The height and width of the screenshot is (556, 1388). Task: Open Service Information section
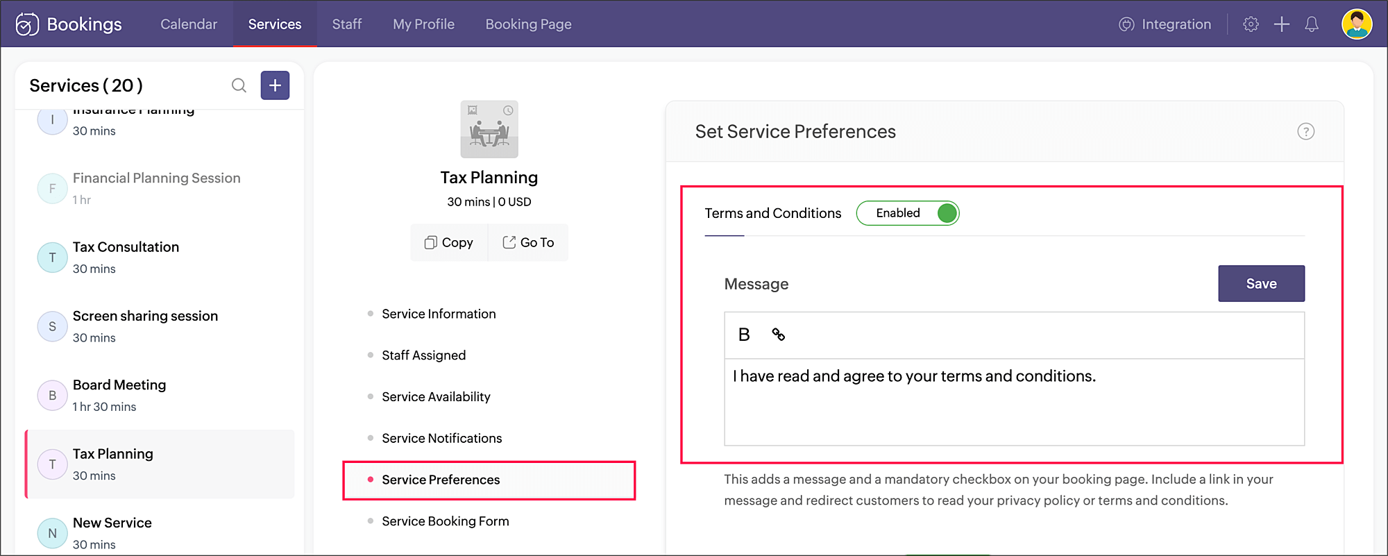(439, 314)
